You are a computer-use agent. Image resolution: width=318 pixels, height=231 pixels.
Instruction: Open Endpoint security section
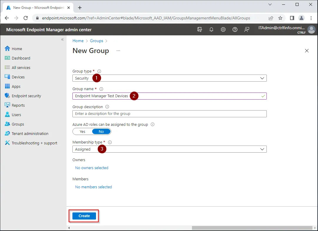[23, 96]
